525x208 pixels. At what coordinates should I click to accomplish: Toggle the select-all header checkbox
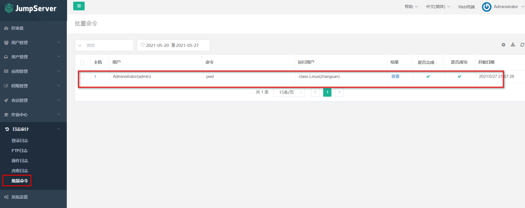click(82, 62)
